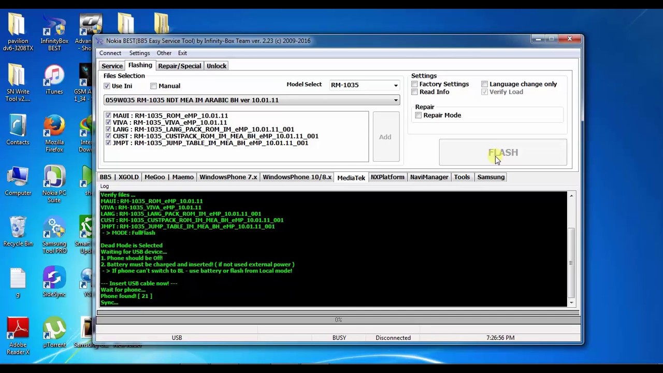The width and height of the screenshot is (663, 373).
Task: Click the USB status bar entry
Action: [x=177, y=338]
